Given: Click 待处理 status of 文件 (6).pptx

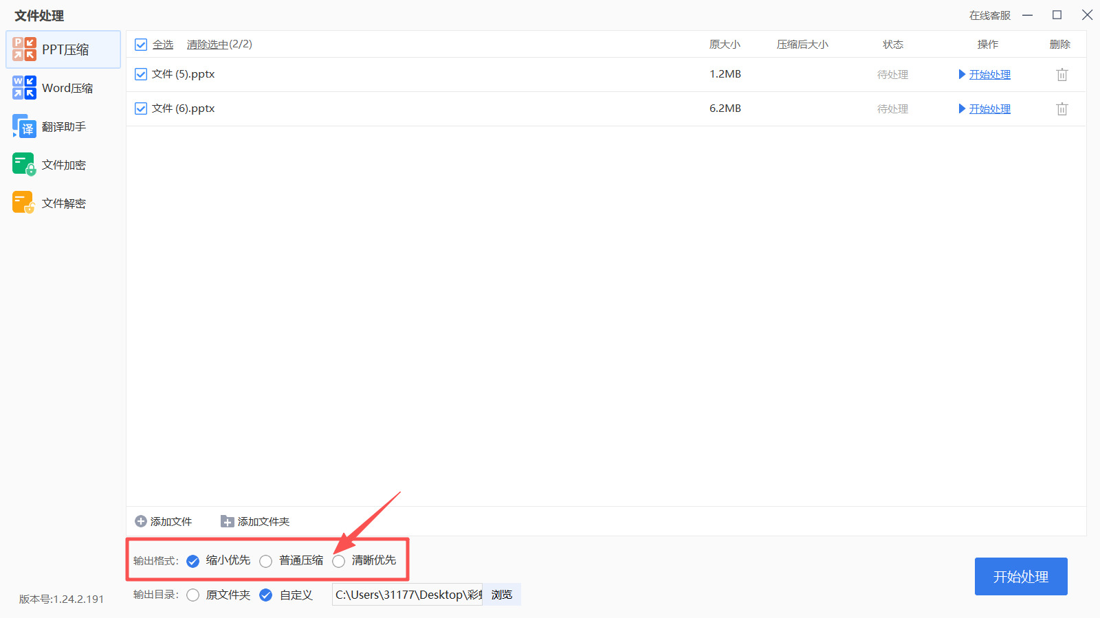Looking at the screenshot, I should click(893, 108).
